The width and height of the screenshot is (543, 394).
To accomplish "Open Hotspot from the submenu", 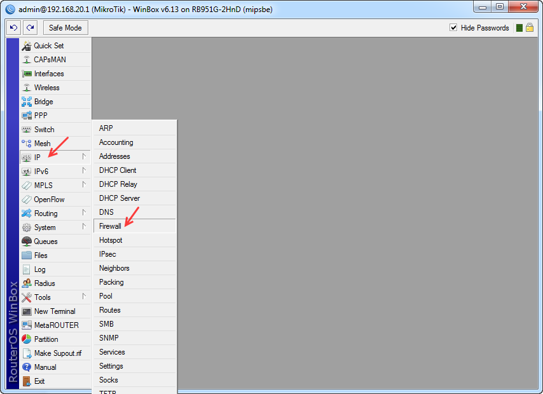I will 135,240.
